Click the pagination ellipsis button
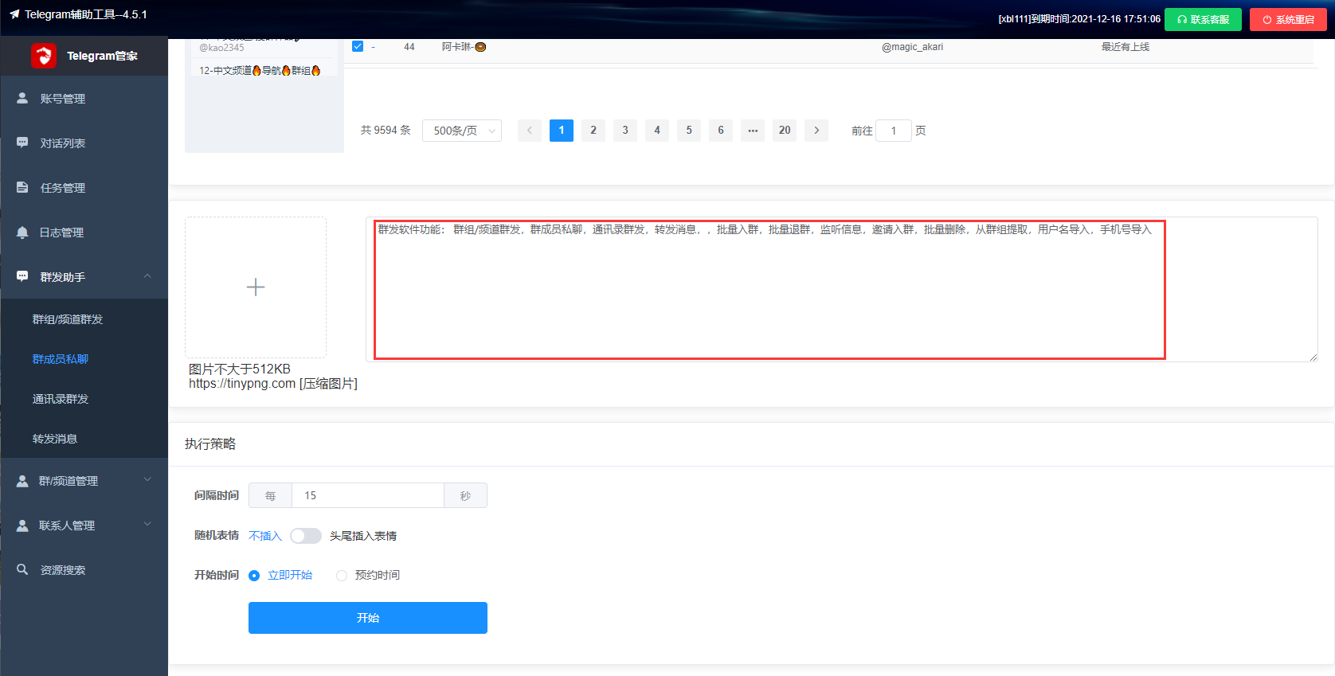 click(x=753, y=131)
